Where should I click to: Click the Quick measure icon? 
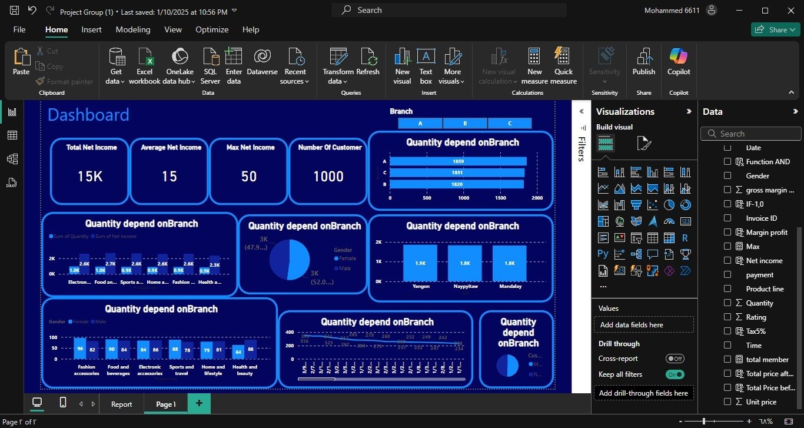(563, 57)
